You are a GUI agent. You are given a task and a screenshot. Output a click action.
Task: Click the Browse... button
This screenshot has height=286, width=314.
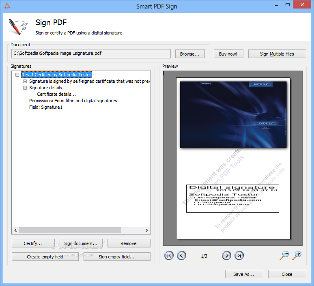190,54
